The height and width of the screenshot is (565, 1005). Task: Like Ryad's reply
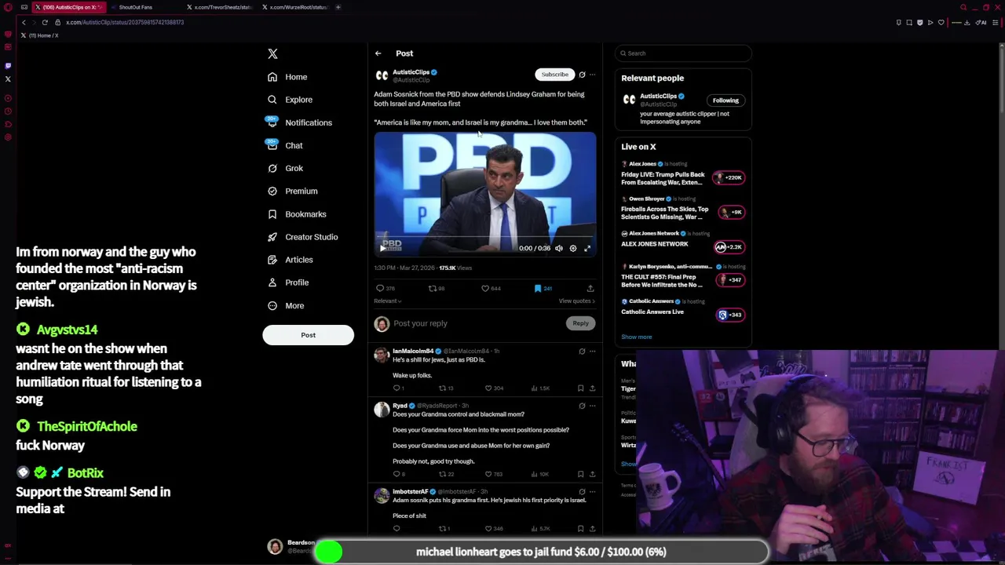tap(494, 474)
